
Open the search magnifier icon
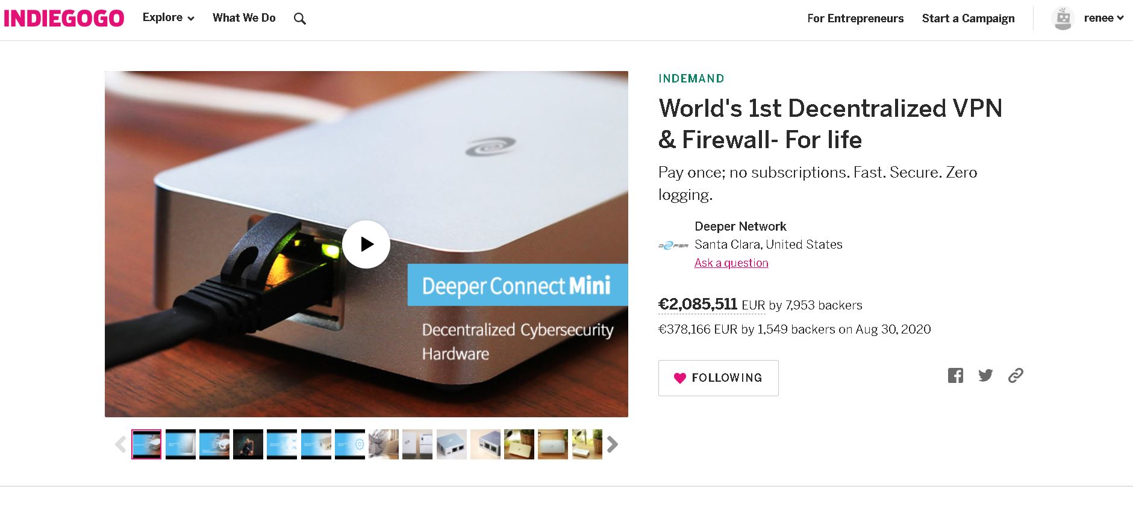pyautogui.click(x=299, y=19)
